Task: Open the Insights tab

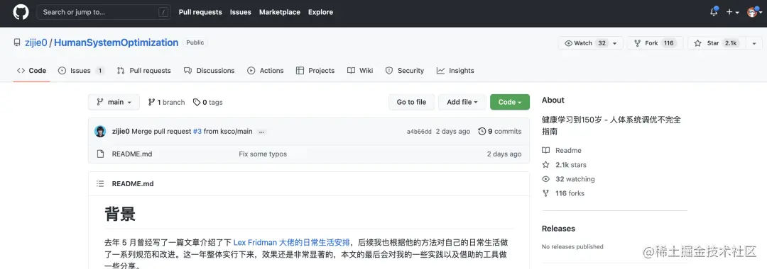Action: tap(455, 71)
